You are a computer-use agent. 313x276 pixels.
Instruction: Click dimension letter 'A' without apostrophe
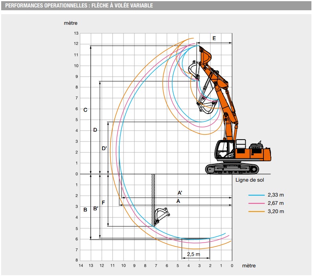coord(178,201)
